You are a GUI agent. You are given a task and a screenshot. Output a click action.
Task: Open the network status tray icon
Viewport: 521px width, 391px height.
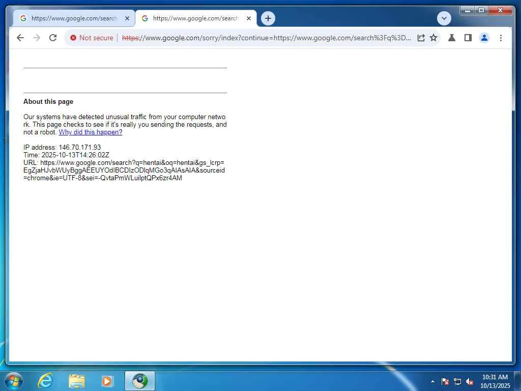tap(457, 381)
